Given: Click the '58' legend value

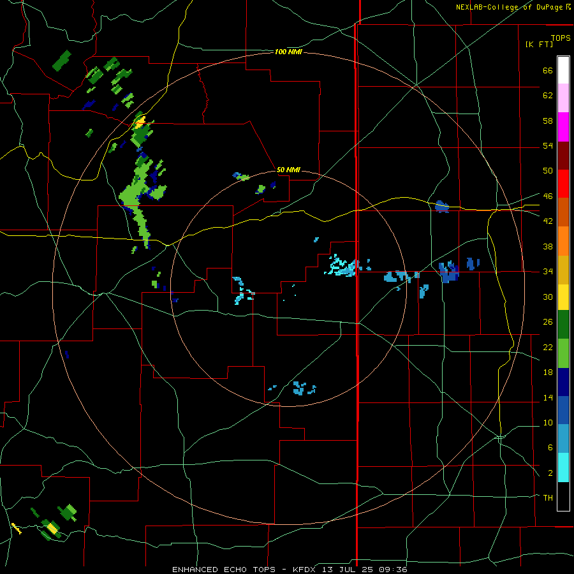Looking at the screenshot, I should (548, 121).
